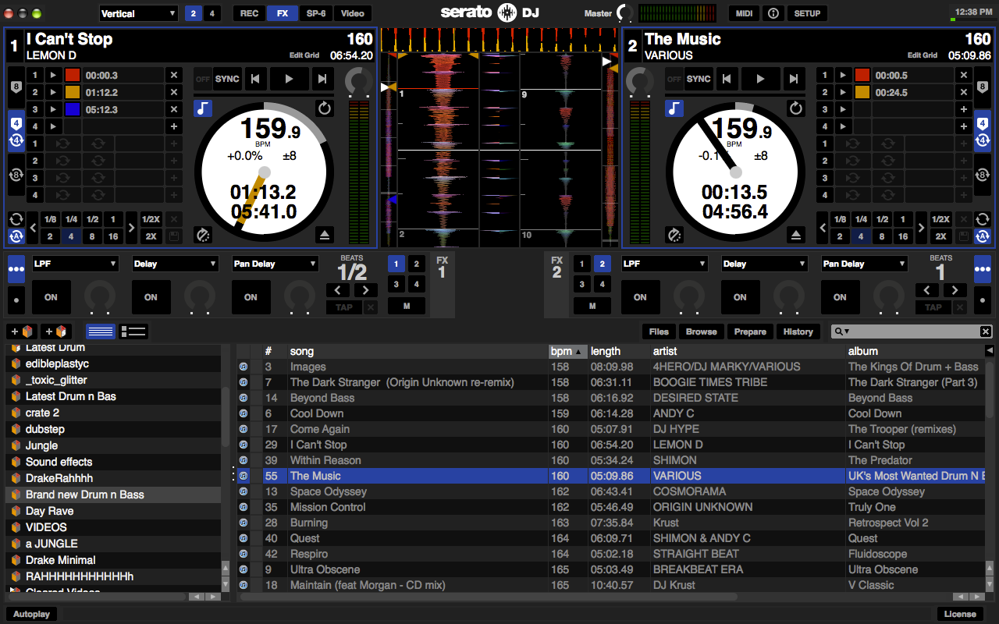The width and height of the screenshot is (999, 624).
Task: Click the red cue color on deck 1
Action: (73, 76)
